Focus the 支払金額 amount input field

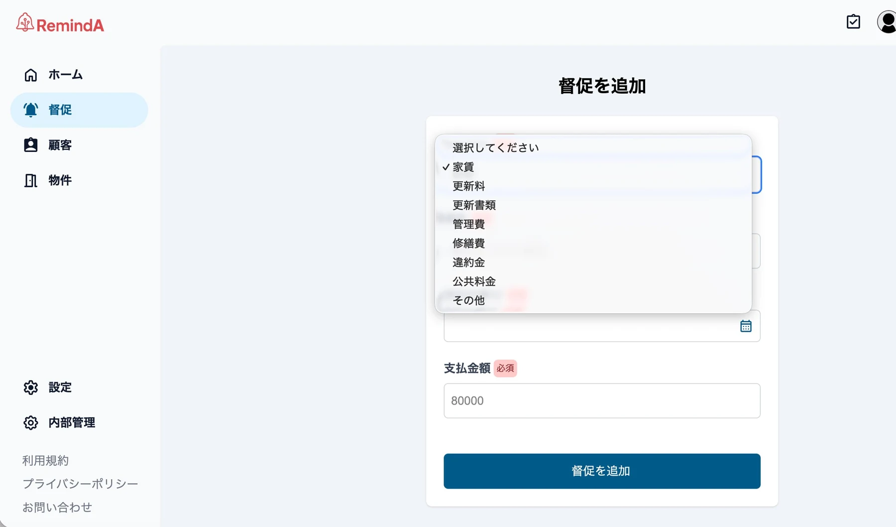(602, 401)
